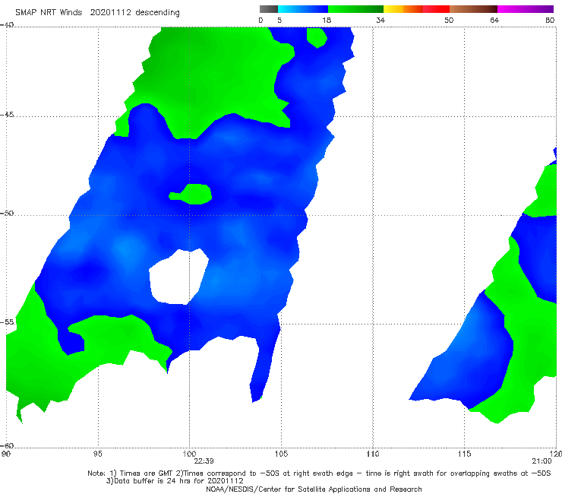The width and height of the screenshot is (562, 494).
Task: Click the longitude axis label '95'
Action: click(97, 454)
